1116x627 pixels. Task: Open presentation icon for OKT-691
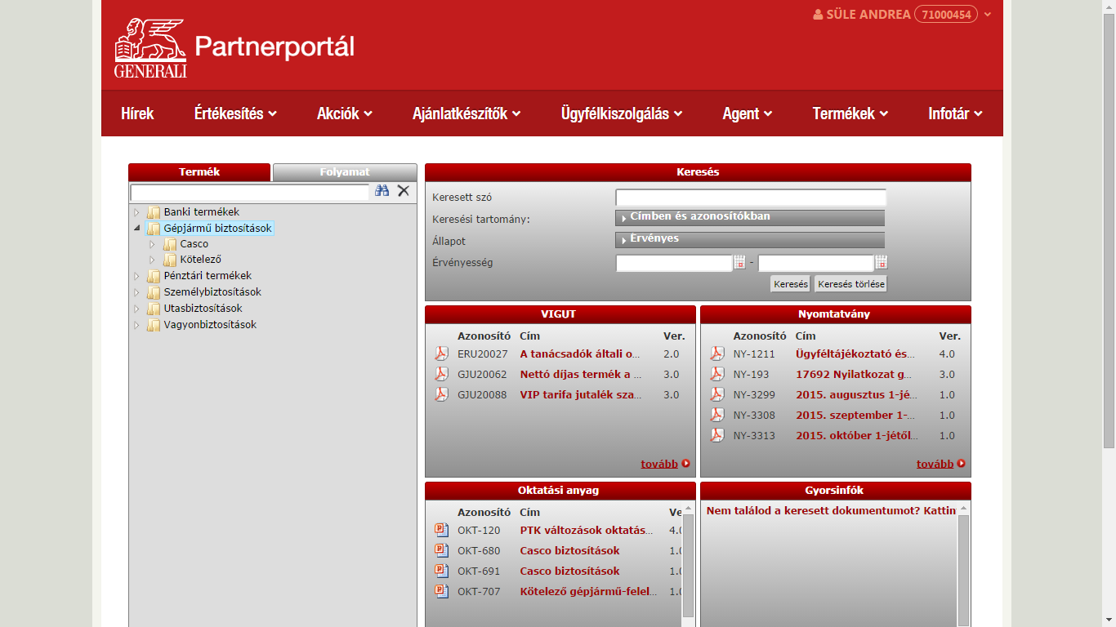coord(441,571)
